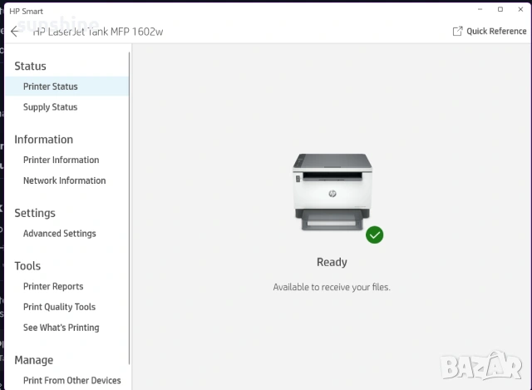532x390 pixels.
Task: Open Quick Reference external link icon
Action: click(457, 31)
